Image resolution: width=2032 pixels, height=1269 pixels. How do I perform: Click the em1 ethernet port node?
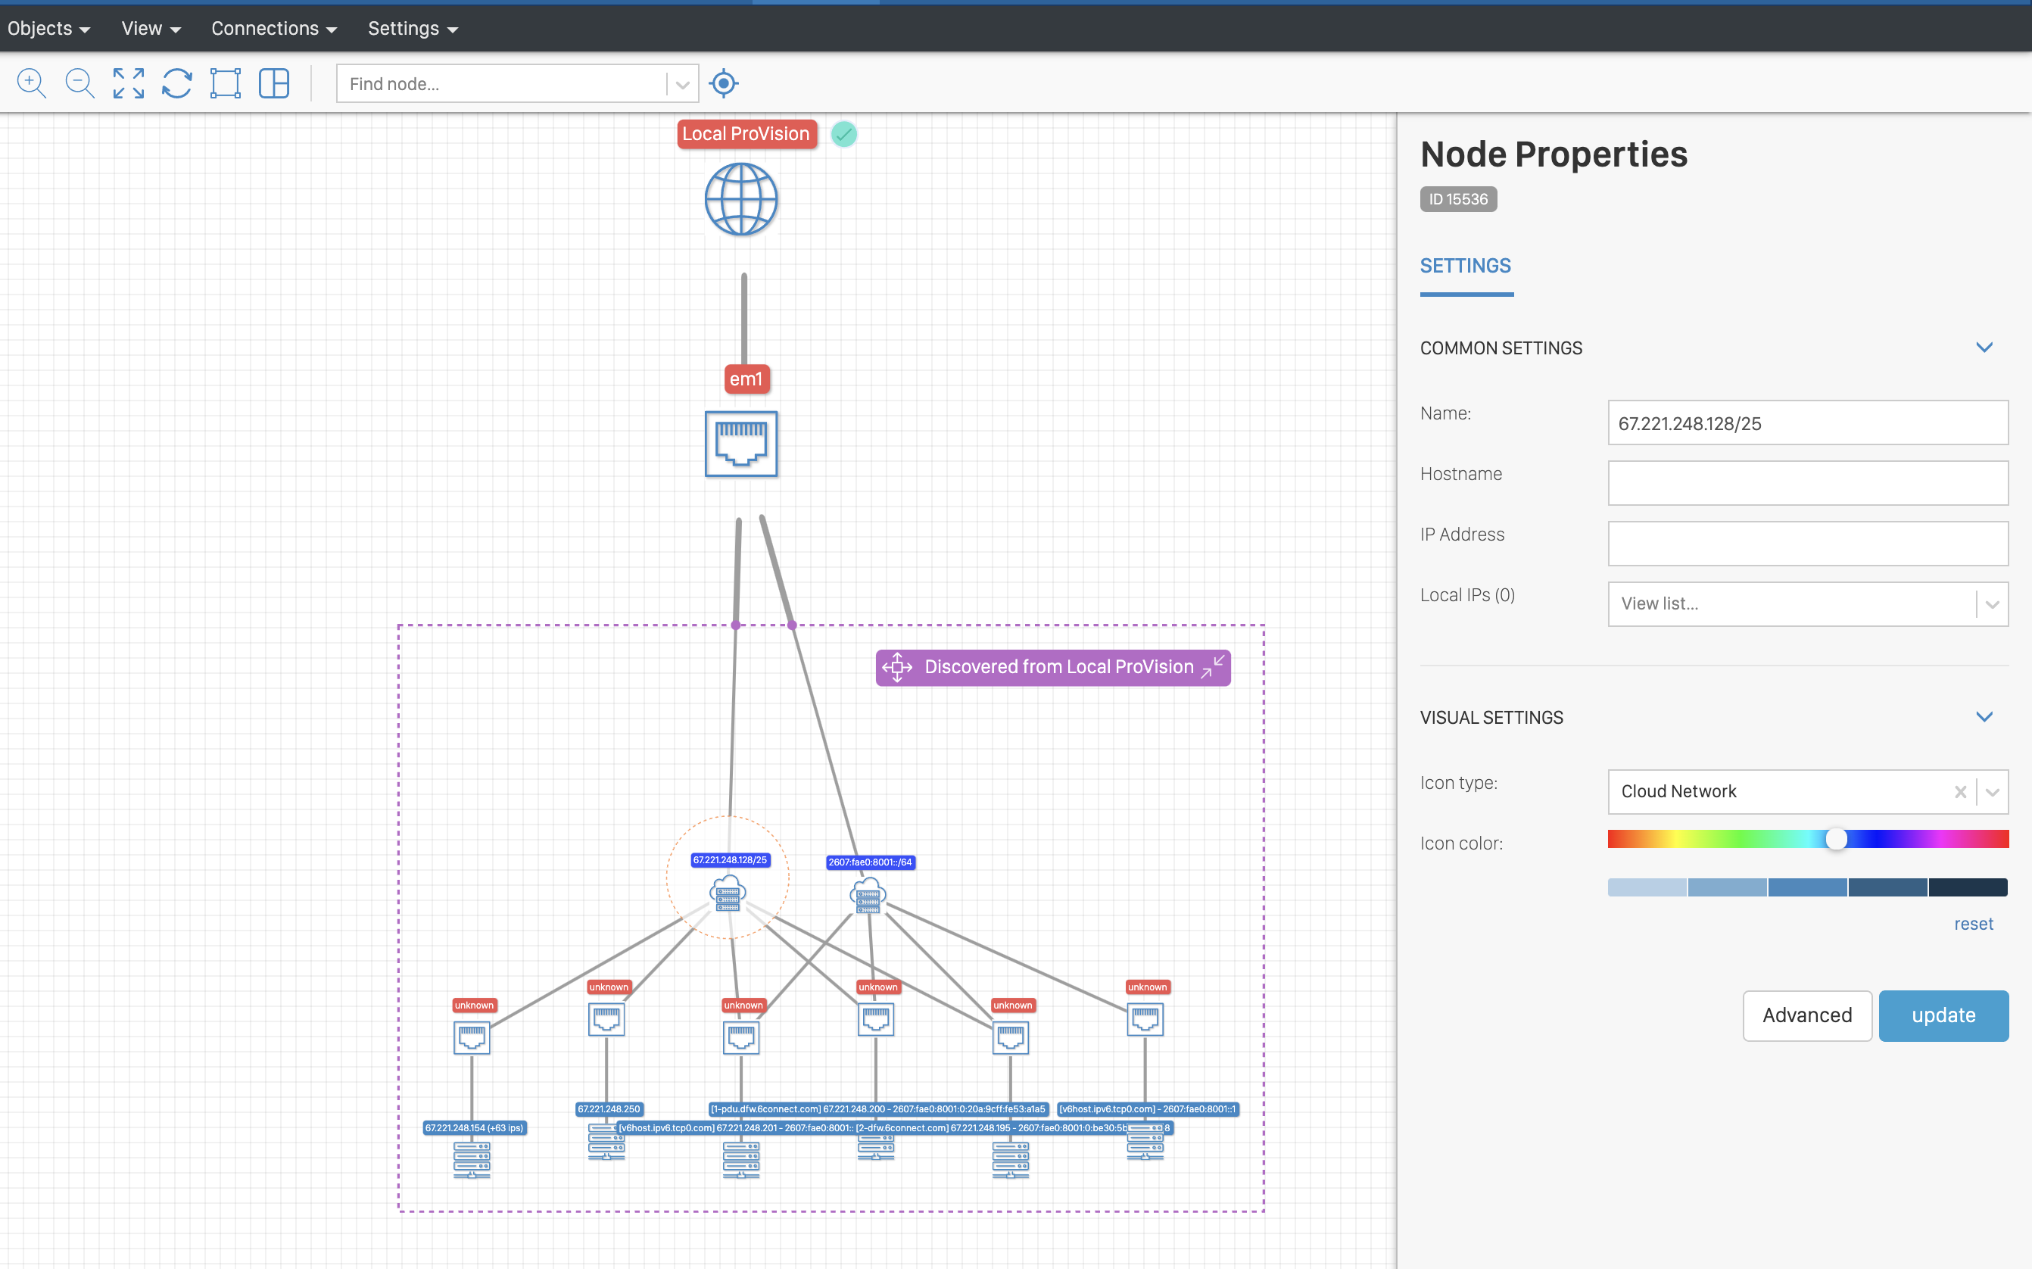tap(741, 443)
